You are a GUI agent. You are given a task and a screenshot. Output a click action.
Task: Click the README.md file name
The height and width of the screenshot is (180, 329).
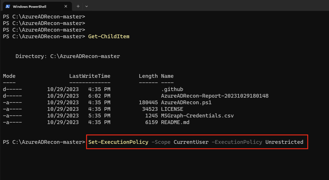175,122
